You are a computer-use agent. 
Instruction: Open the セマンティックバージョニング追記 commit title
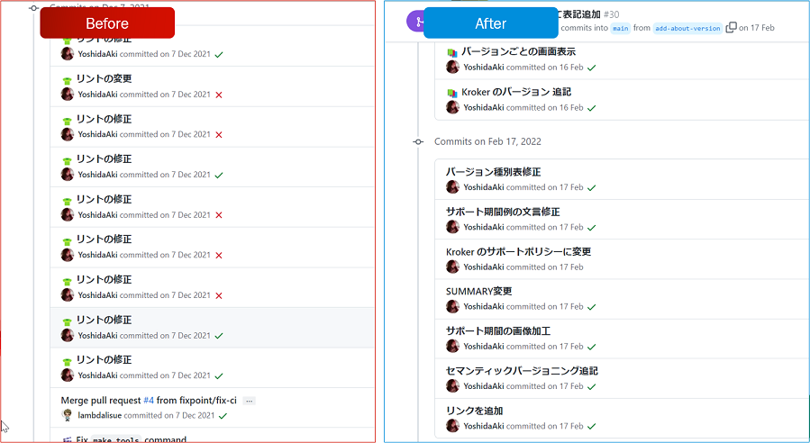coord(522,371)
